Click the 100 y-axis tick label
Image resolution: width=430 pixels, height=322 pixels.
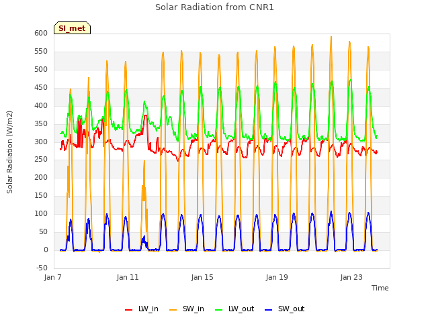pyautogui.click(x=41, y=213)
